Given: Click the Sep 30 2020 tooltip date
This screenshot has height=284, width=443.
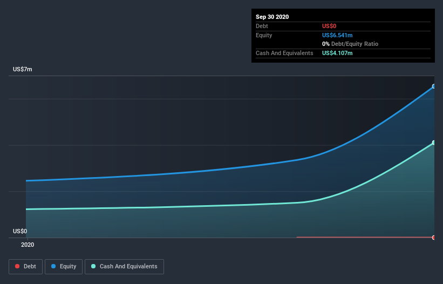Looking at the screenshot, I should tap(272, 17).
